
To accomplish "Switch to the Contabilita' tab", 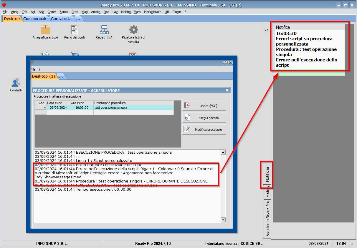I will tap(62, 19).
